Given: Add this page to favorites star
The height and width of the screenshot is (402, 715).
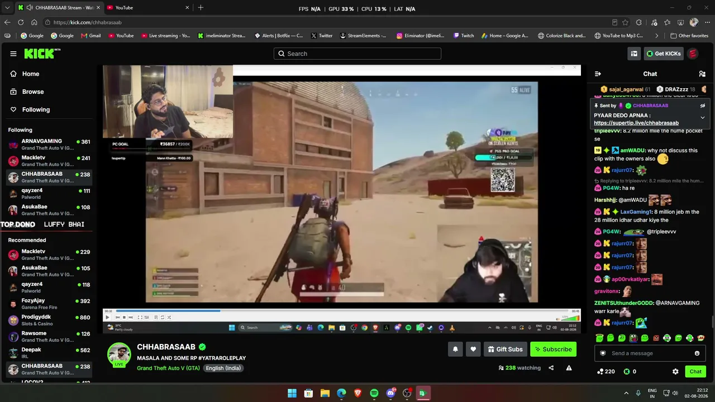Looking at the screenshot, I should coord(625,22).
